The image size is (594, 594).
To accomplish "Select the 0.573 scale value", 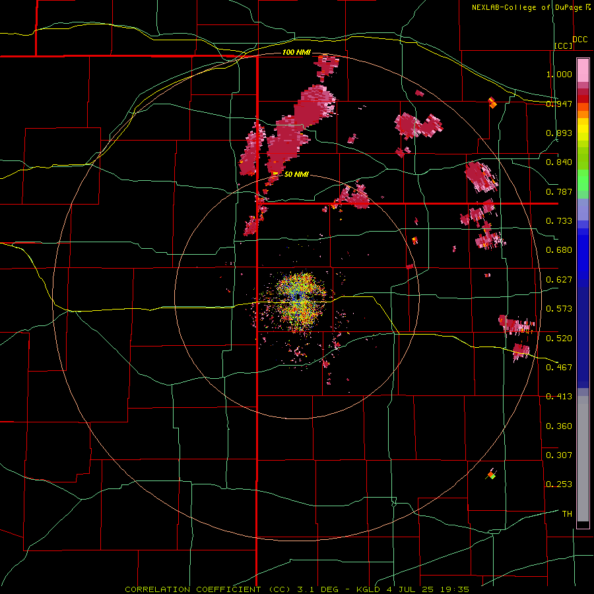I will 559,309.
